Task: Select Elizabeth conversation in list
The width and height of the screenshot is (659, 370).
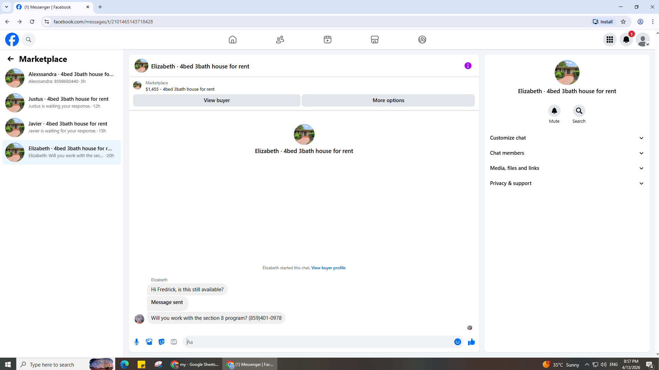Action: click(62, 152)
